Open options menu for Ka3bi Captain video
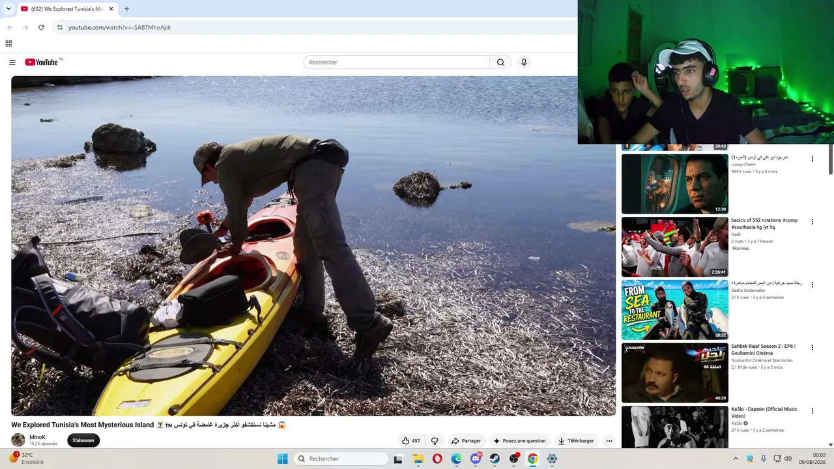The image size is (834, 469). tap(812, 412)
